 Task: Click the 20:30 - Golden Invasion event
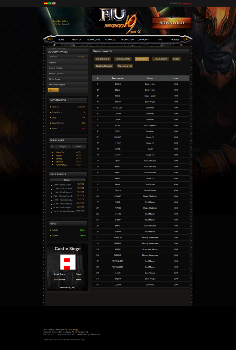(x=64, y=211)
